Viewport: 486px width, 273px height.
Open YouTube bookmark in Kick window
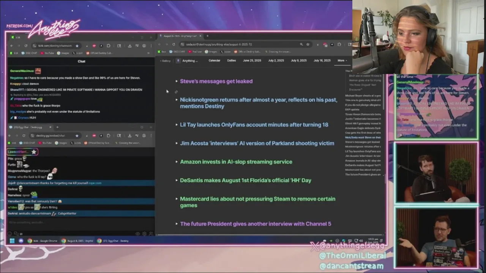pyautogui.click(x=47, y=53)
